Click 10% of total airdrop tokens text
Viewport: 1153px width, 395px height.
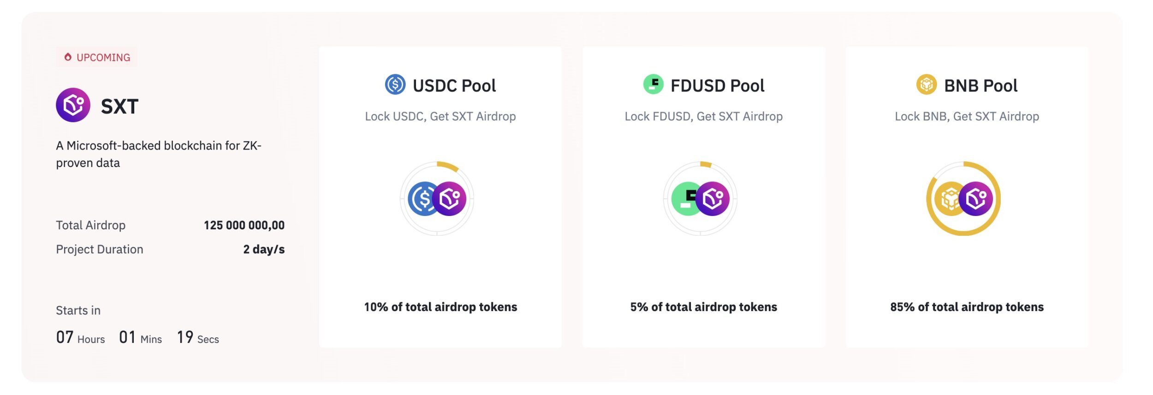[x=440, y=307]
